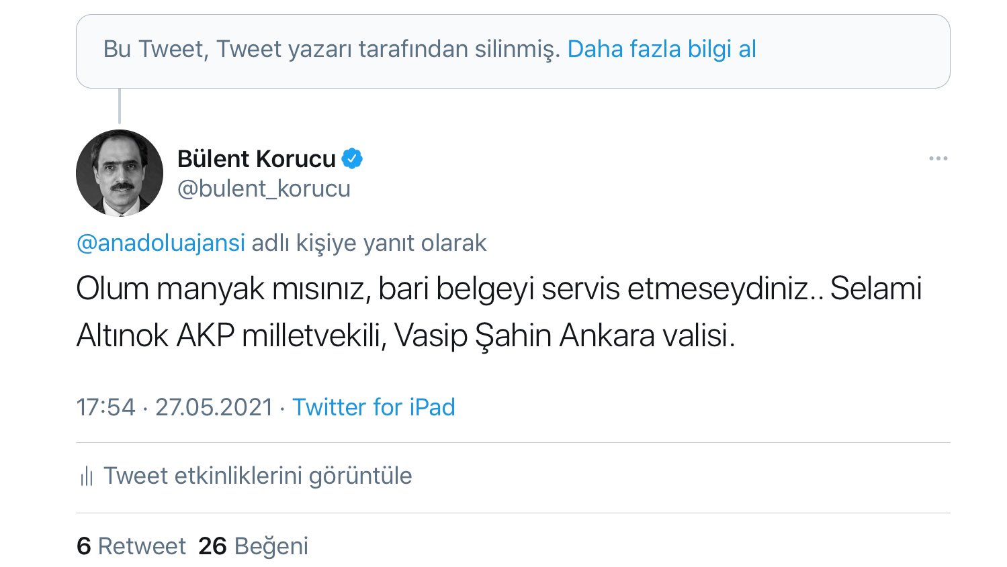Click the blue verified badge
This screenshot has height=567, width=1007.
pyautogui.click(x=352, y=159)
